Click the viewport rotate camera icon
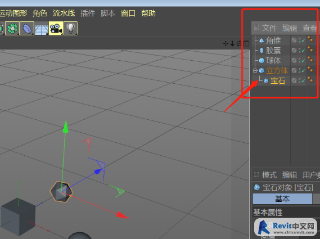 [x=239, y=43]
